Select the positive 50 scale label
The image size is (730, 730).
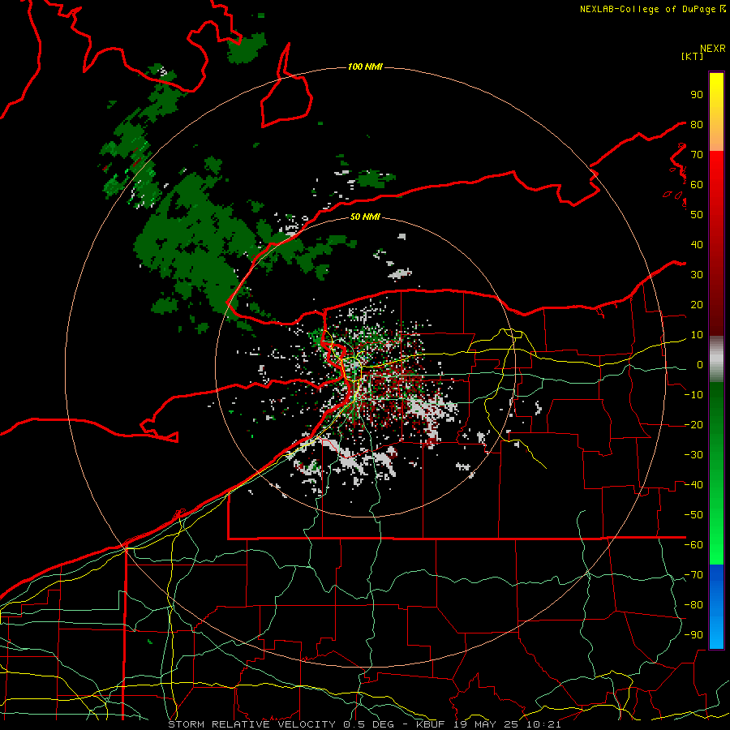point(697,215)
